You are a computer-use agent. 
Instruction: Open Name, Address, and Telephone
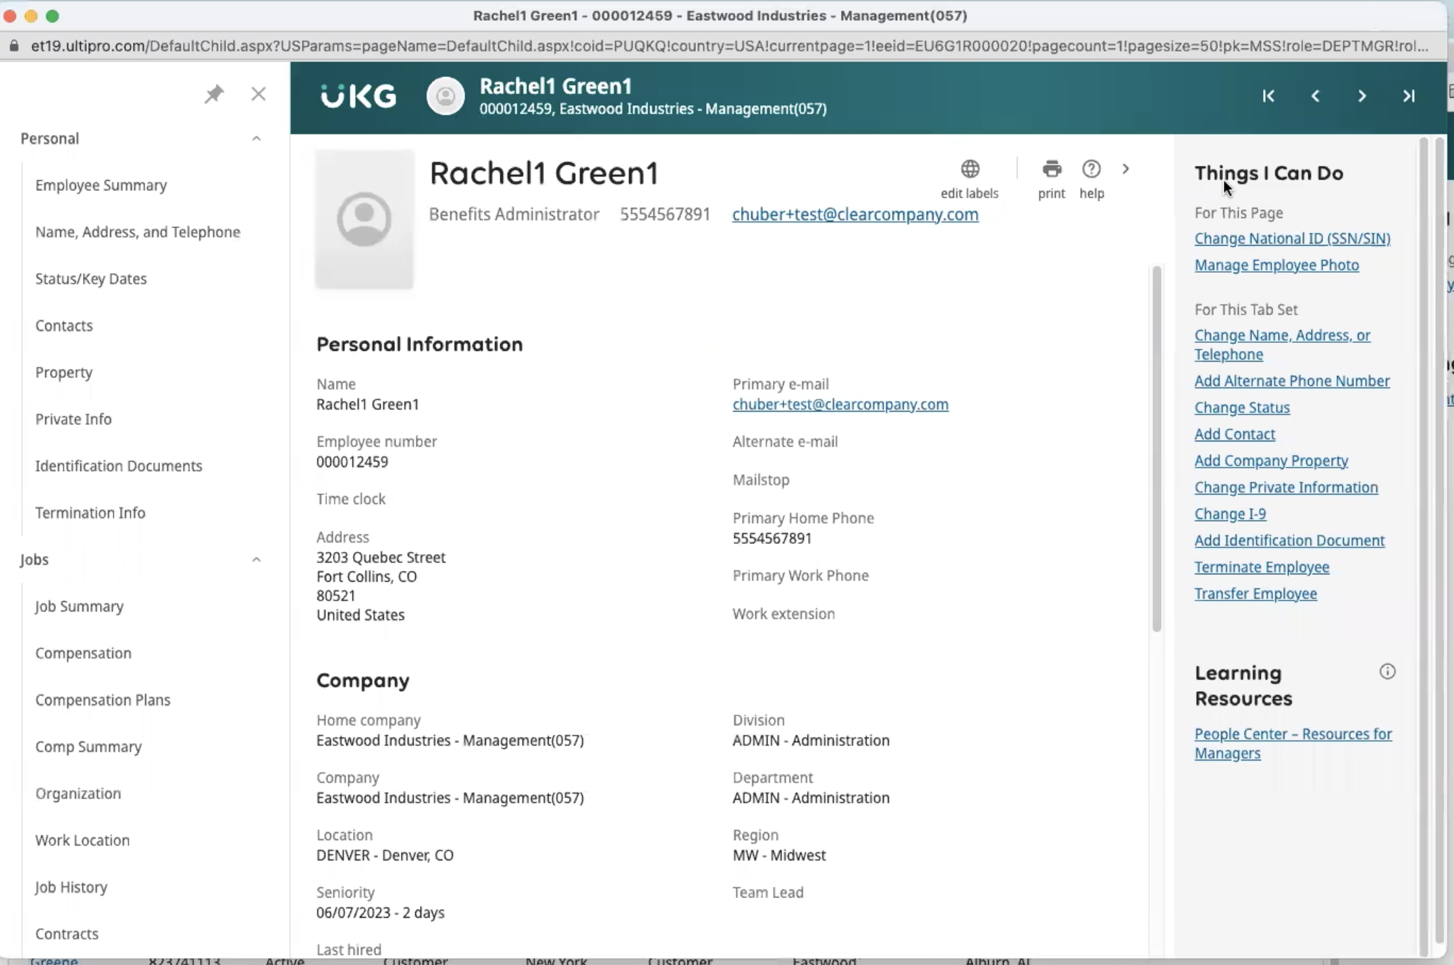(x=138, y=232)
